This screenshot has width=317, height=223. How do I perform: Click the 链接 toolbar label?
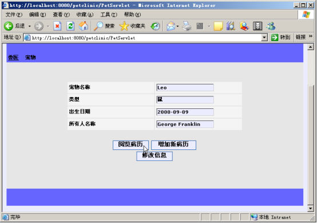(x=300, y=37)
